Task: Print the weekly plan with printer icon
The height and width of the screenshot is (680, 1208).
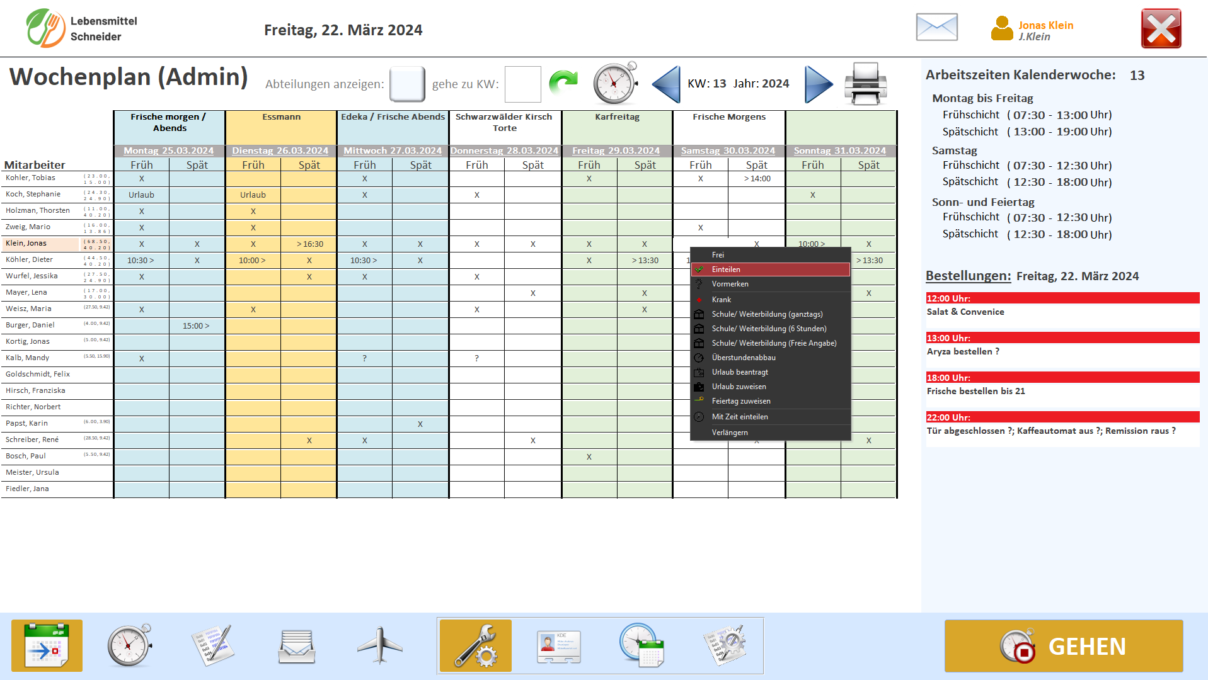Action: [865, 84]
